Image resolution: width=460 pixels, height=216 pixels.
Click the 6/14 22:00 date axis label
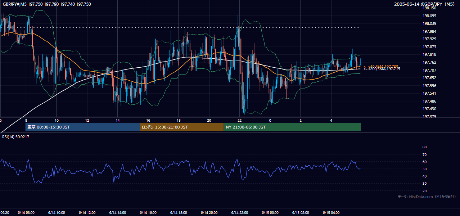coord(240,213)
